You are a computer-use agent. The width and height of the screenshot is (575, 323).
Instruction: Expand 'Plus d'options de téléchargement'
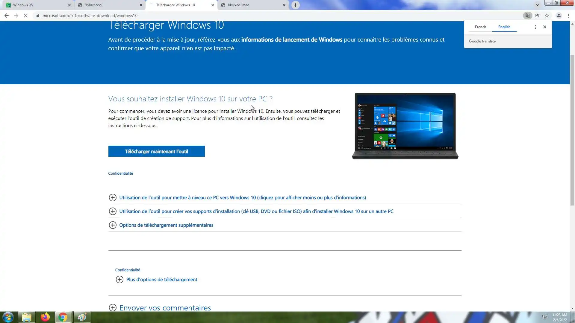161,280
